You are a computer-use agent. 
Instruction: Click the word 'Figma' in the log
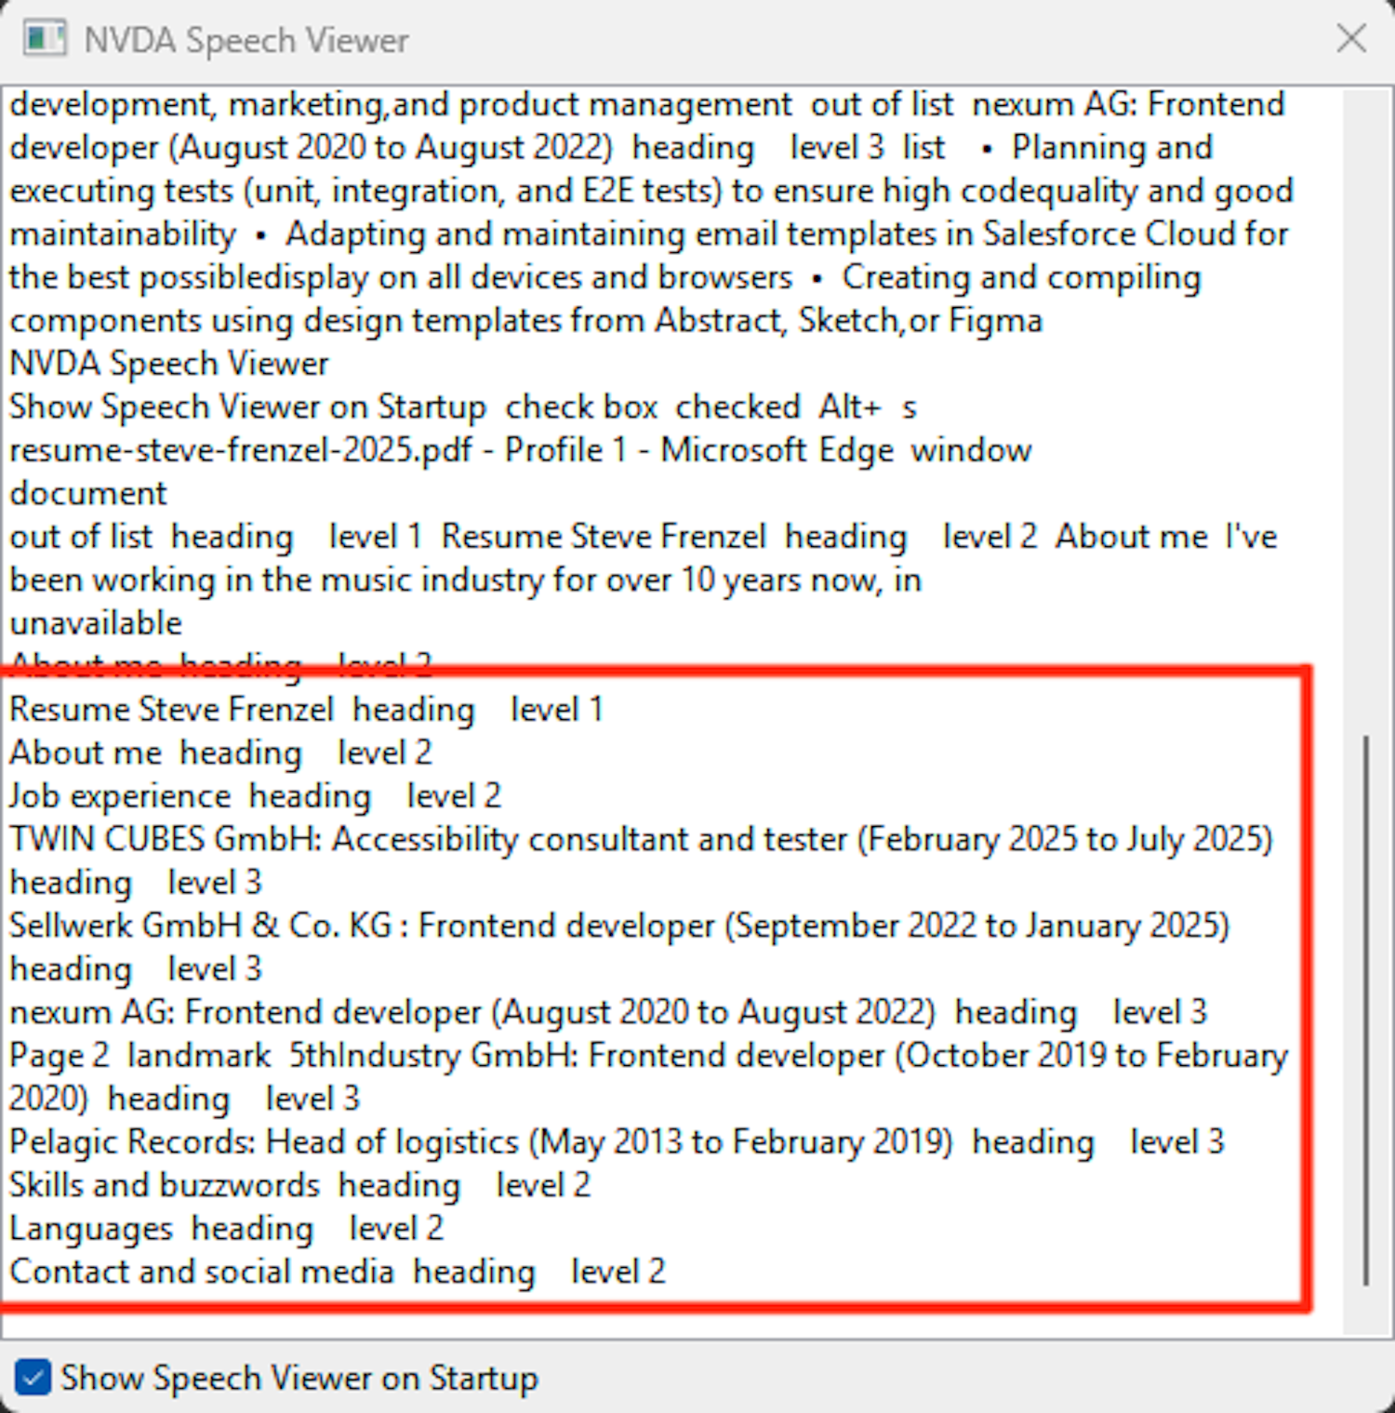[995, 321]
